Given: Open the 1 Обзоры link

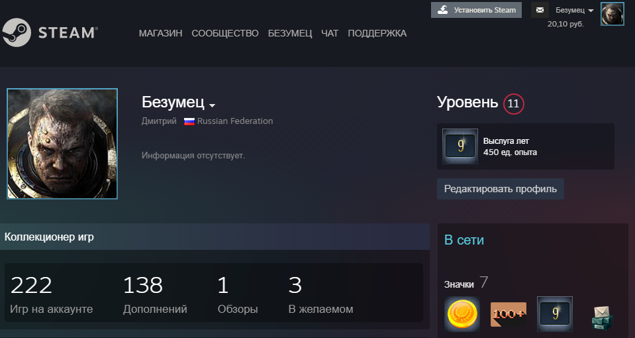Looking at the screenshot, I should (238, 295).
